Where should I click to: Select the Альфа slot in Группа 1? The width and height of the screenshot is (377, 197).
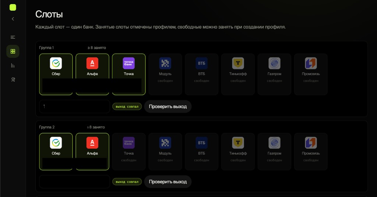[92, 74]
